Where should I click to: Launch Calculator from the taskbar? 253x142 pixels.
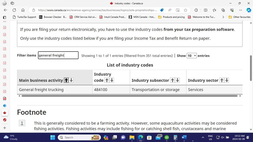coord(175,137)
